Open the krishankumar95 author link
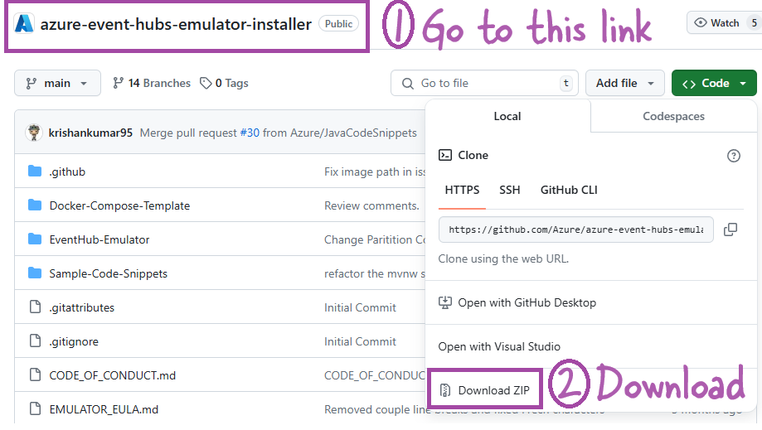The image size is (762, 430). (x=90, y=133)
